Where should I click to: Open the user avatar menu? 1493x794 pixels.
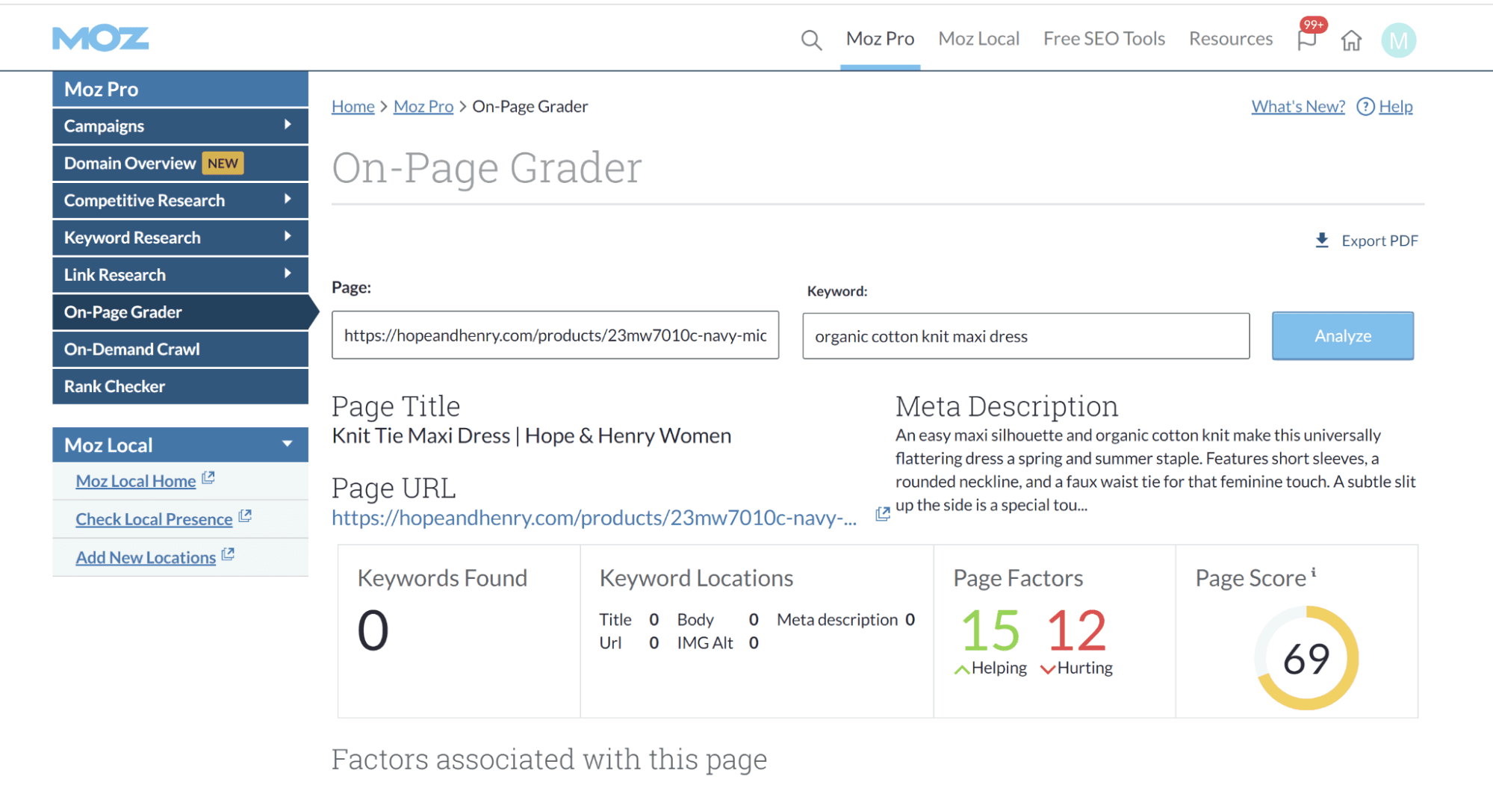coord(1399,40)
